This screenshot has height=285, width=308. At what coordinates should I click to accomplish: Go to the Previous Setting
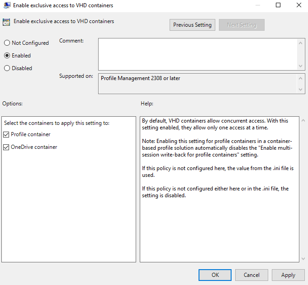[x=192, y=25]
